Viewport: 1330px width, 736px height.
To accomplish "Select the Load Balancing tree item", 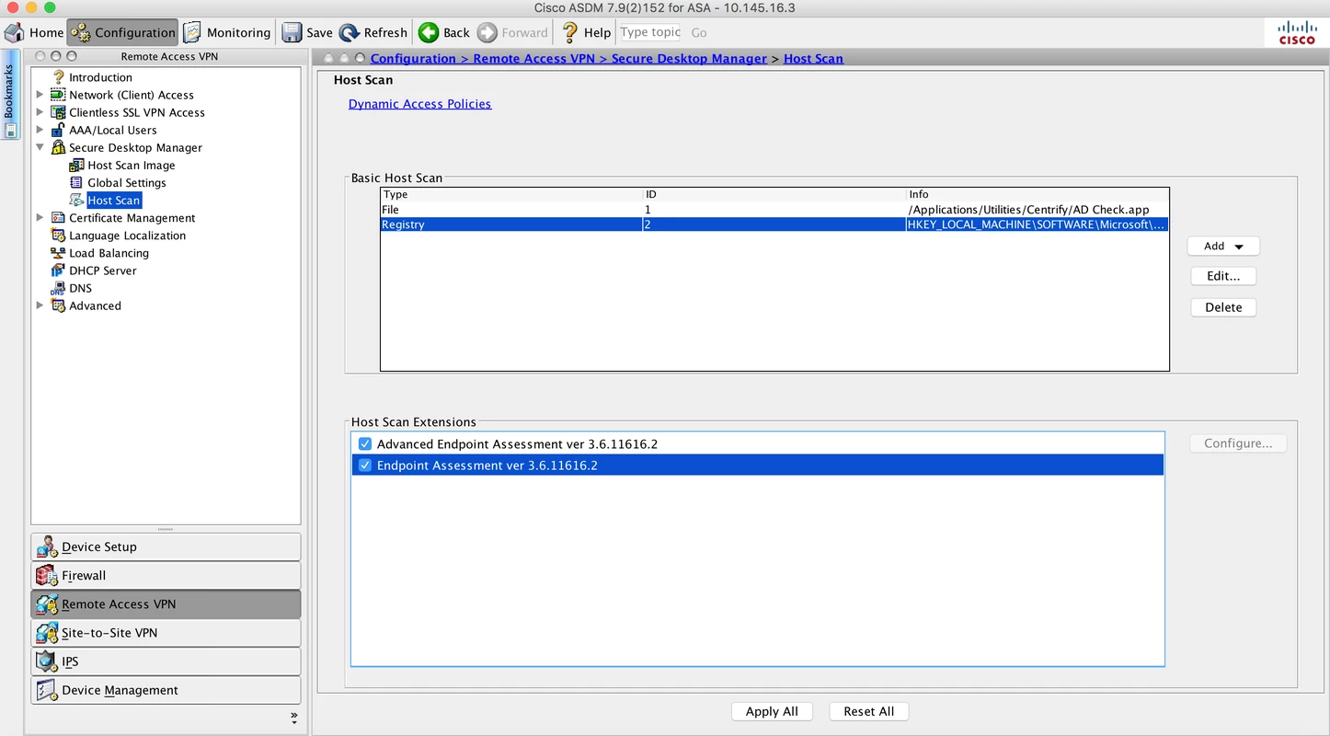I will coord(109,253).
